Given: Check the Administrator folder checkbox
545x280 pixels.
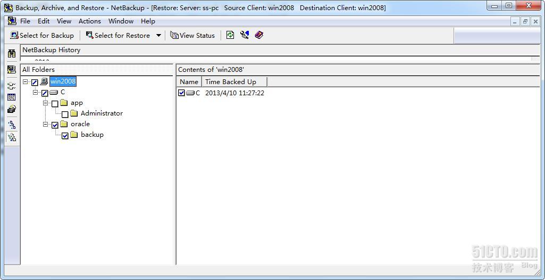Looking at the screenshot, I should click(65, 114).
